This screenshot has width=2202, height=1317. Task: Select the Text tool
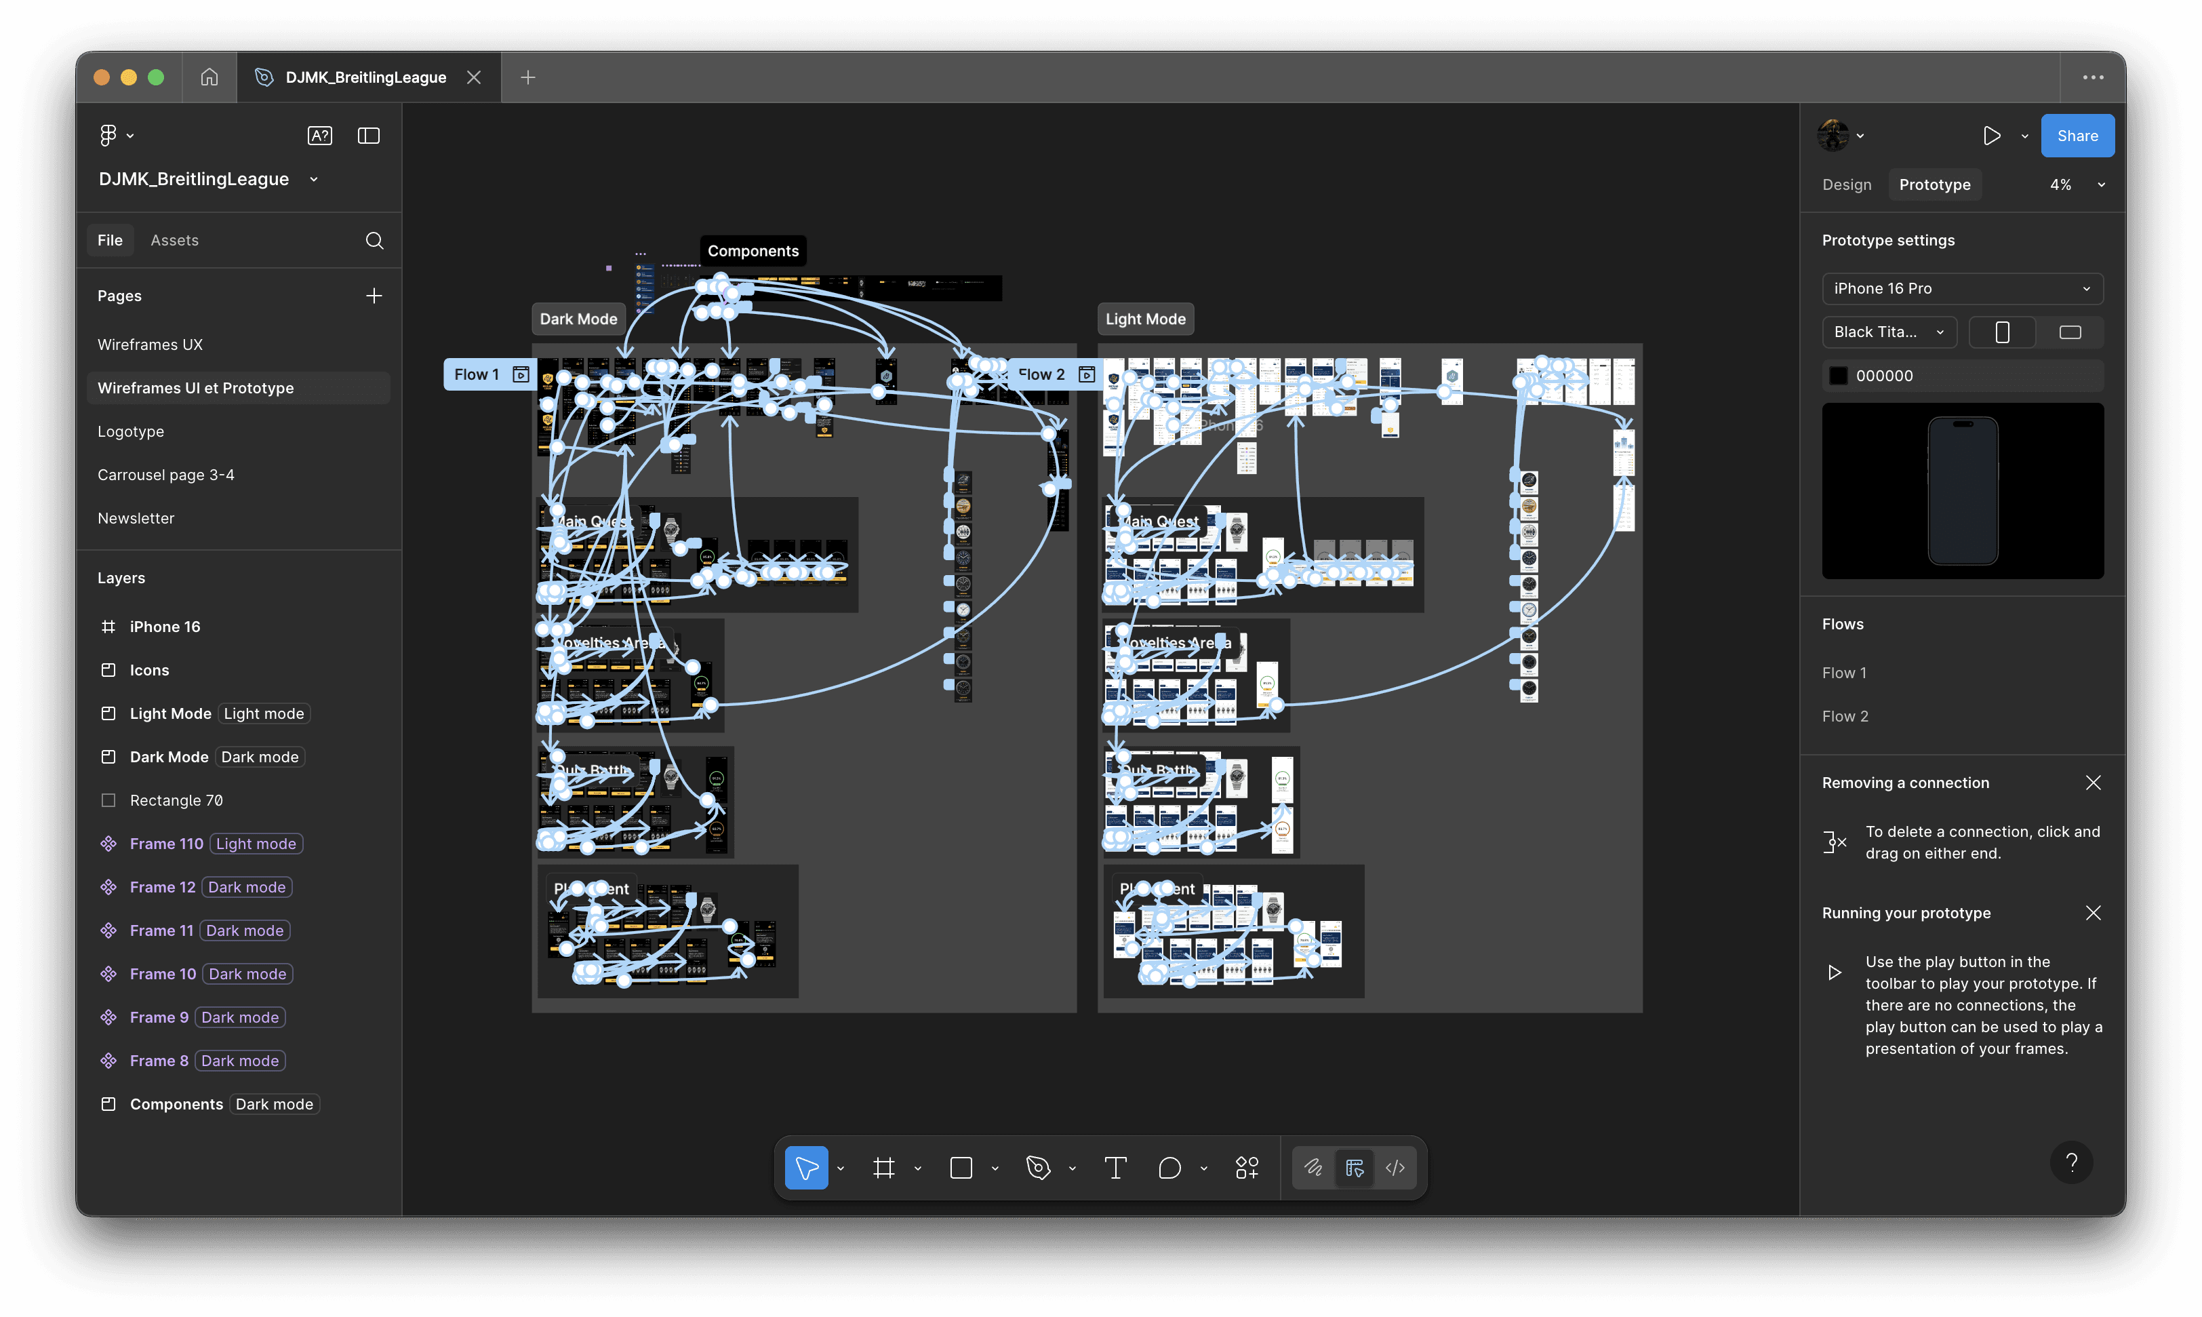1115,1168
